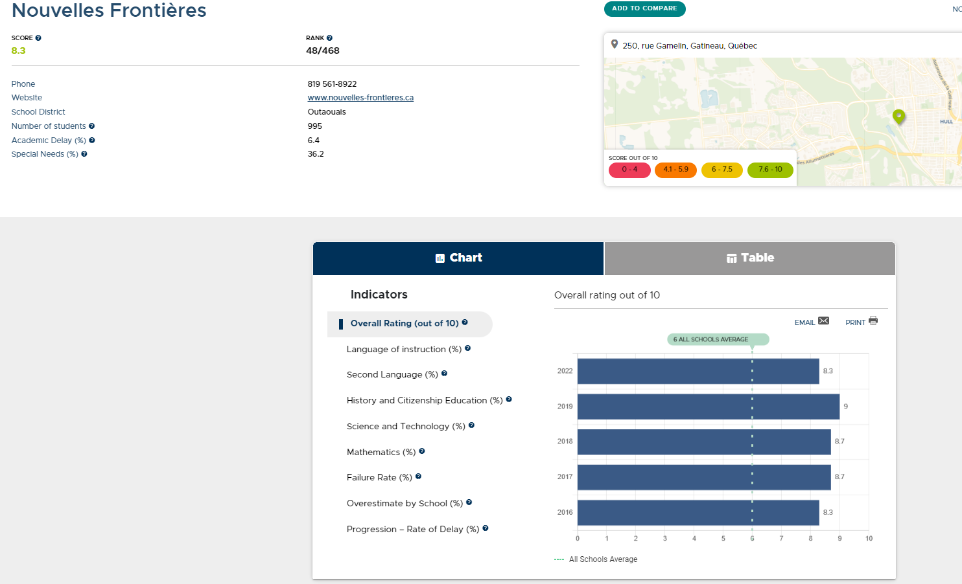Image resolution: width=962 pixels, height=584 pixels.
Task: Click the 2018 bar in chart
Action: [x=704, y=442]
